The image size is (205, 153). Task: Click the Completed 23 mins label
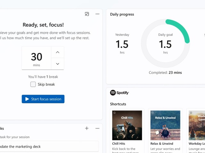click(165, 73)
